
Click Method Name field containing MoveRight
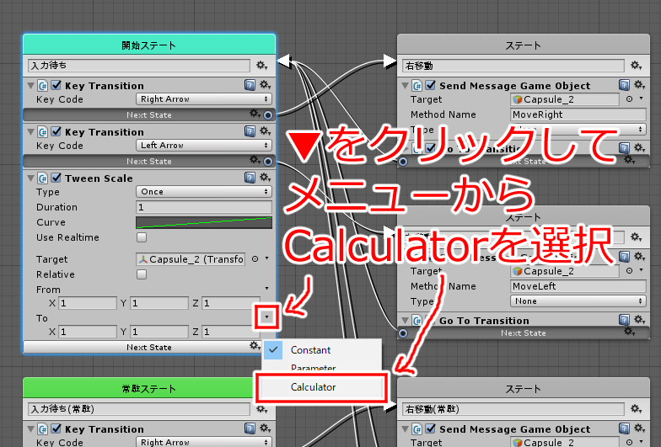578,114
